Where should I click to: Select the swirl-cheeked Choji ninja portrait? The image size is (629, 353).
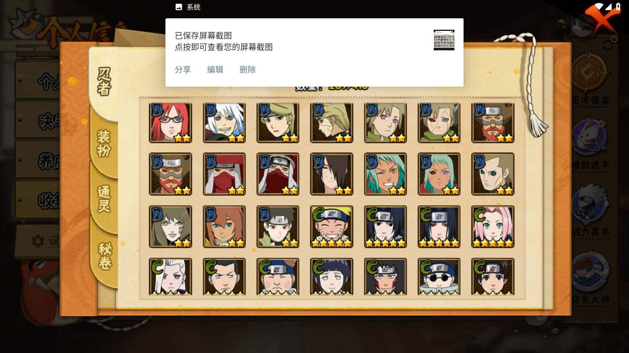coord(278,277)
